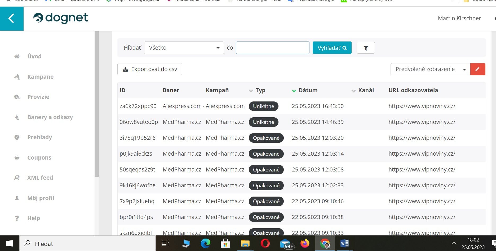Click Unikátne badge in 06ow8vuteo0p row

click(x=263, y=122)
